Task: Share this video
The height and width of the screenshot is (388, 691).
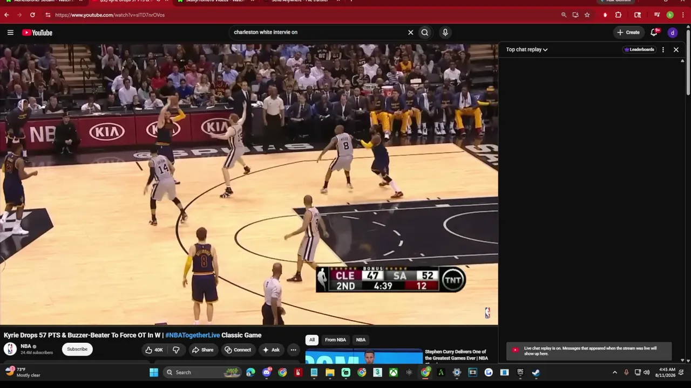Action: pos(202,350)
